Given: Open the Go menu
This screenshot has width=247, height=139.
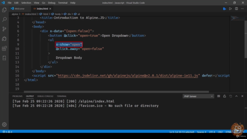Looking at the screenshot, I should click(x=44, y=3).
